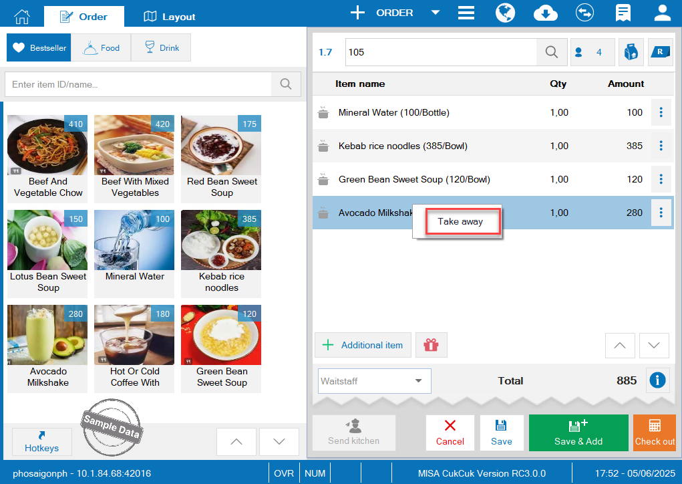The height and width of the screenshot is (484, 682).
Task: Click the Send kitchen button
Action: (x=353, y=433)
